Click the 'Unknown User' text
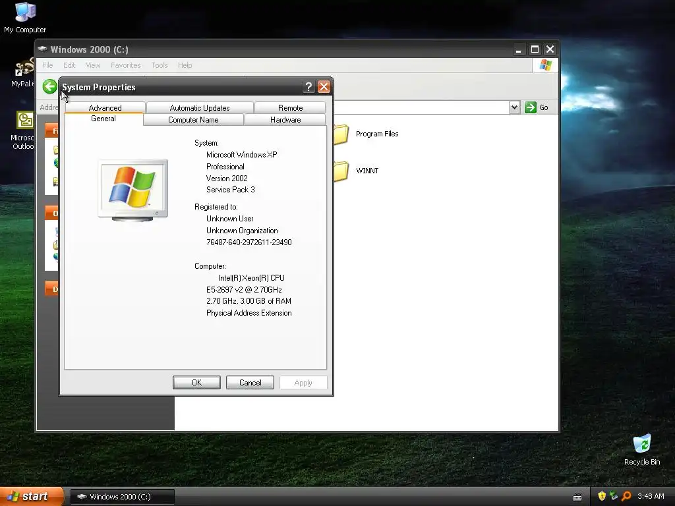 230,219
